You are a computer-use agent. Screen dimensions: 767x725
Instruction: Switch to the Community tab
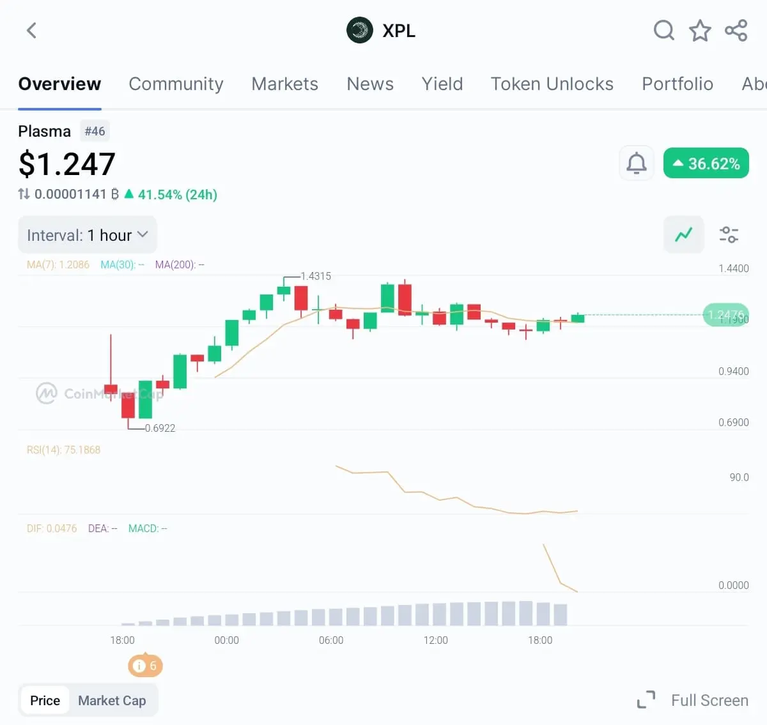click(x=176, y=84)
